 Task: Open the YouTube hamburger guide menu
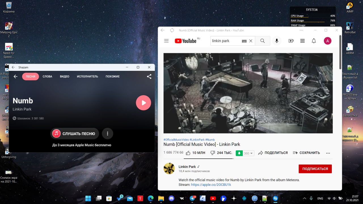pyautogui.click(x=166, y=41)
